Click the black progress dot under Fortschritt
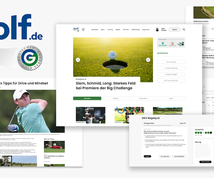This screenshot has height=178, width=214. 211,133
